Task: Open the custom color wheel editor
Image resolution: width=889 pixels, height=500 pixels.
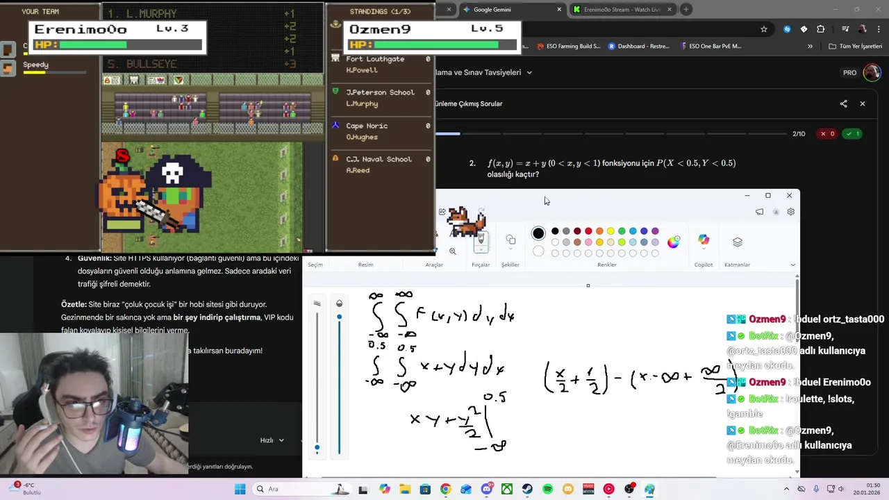Action: tap(673, 242)
